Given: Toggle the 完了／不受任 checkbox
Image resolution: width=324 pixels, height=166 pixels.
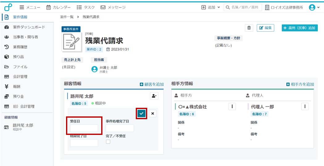Looking at the screenshot, I should [108, 142].
